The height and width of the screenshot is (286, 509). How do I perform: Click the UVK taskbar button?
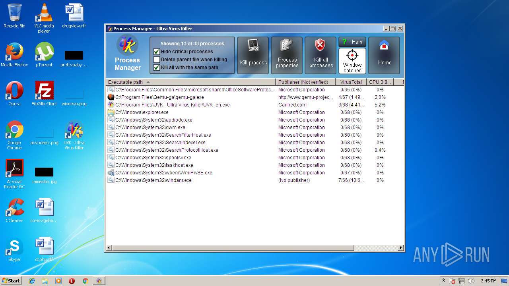pos(99,281)
